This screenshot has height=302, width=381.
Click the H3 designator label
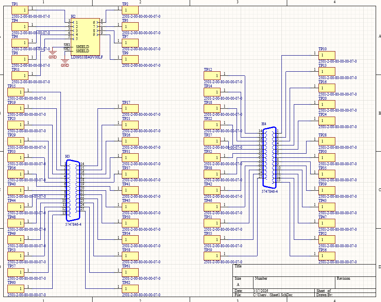(67, 156)
